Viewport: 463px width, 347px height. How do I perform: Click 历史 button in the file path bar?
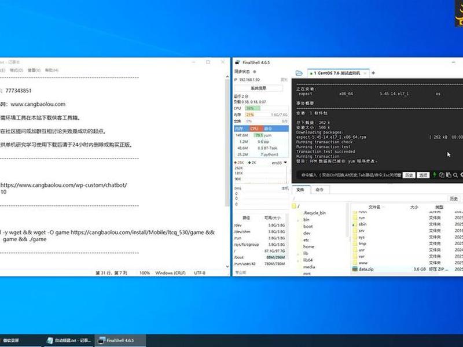pyautogui.click(x=454, y=198)
